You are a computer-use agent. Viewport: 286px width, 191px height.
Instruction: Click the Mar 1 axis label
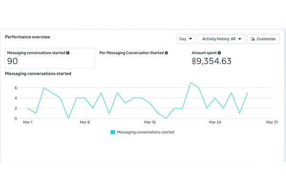[28, 123]
